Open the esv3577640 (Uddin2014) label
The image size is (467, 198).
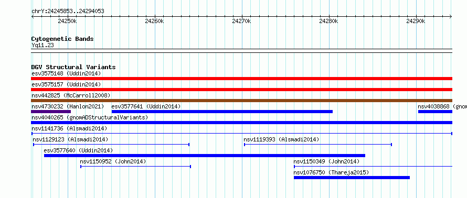pos(78,150)
